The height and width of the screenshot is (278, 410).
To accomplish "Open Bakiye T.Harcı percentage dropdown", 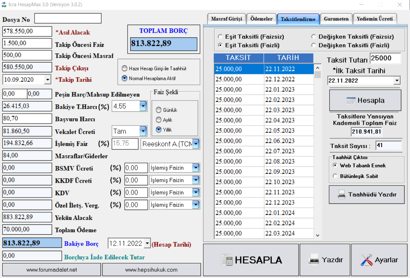I will pyautogui.click(x=143, y=106).
